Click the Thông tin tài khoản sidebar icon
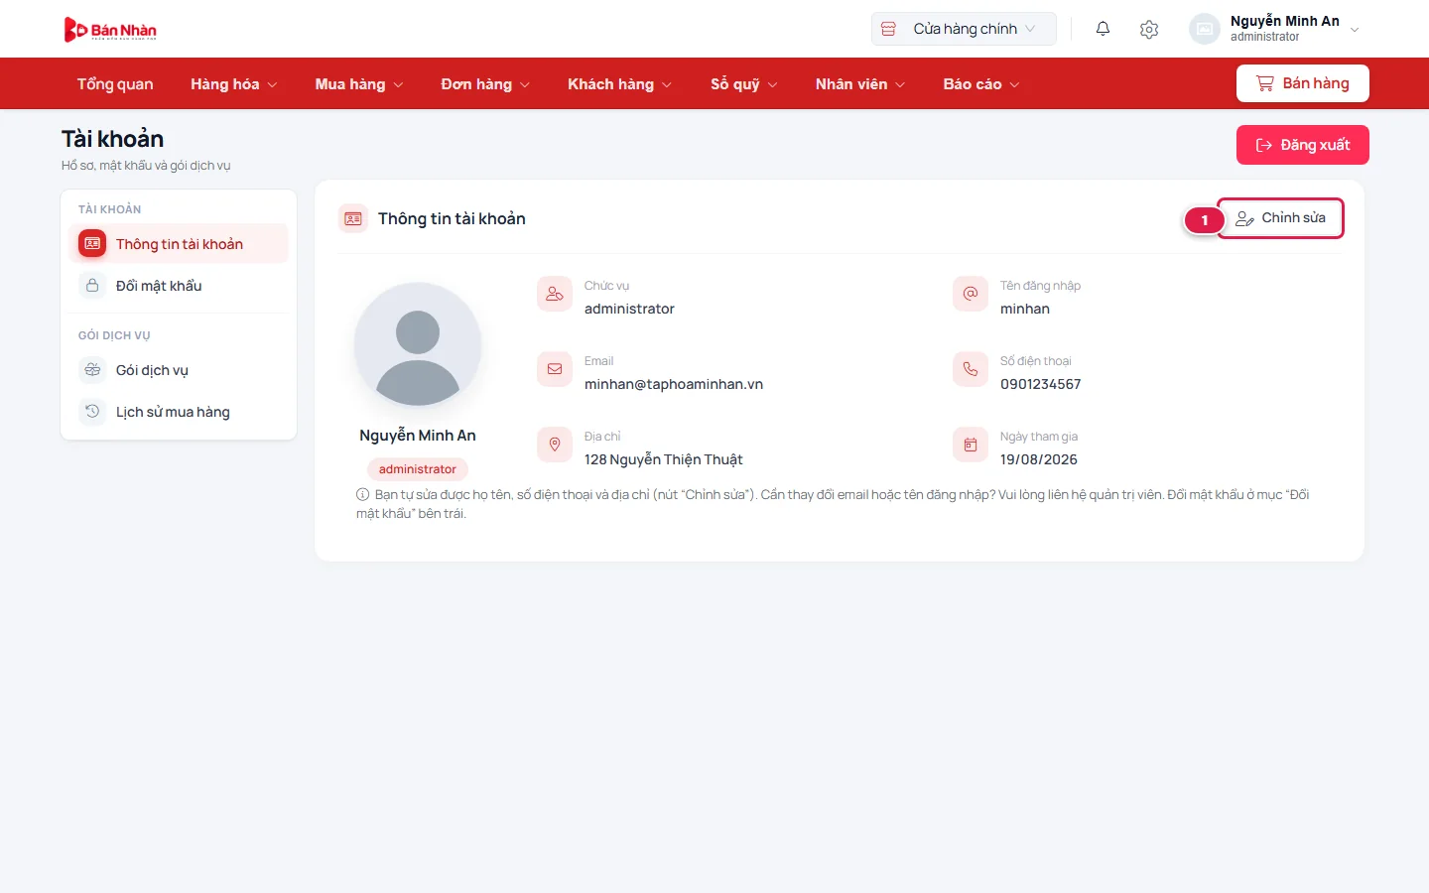Screen dimensions: 1429x893 [92, 244]
